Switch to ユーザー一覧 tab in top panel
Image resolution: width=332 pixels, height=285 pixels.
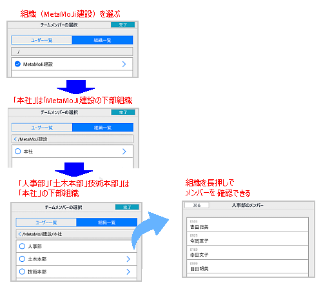(x=41, y=40)
